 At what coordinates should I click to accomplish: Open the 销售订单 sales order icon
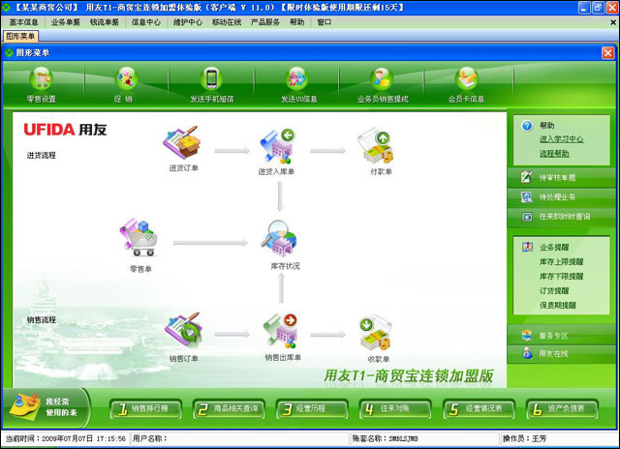183,331
